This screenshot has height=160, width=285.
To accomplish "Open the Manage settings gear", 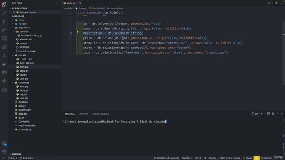I will coord(4,152).
